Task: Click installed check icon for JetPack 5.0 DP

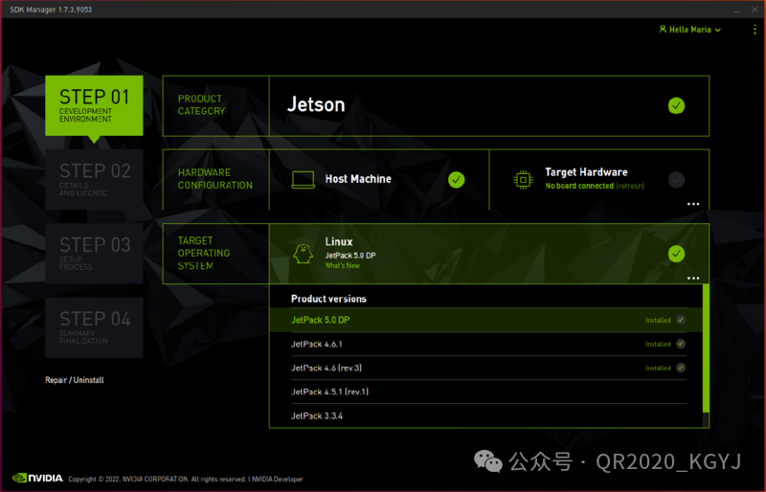Action: click(681, 320)
